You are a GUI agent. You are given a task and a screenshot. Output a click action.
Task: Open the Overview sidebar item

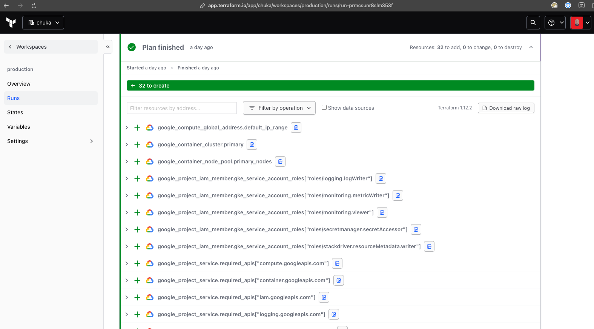coord(51,84)
